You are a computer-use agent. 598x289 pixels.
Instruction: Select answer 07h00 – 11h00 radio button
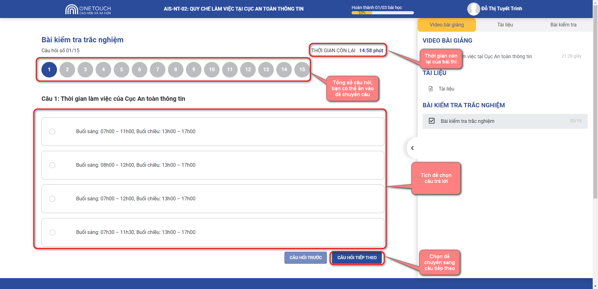(52, 132)
